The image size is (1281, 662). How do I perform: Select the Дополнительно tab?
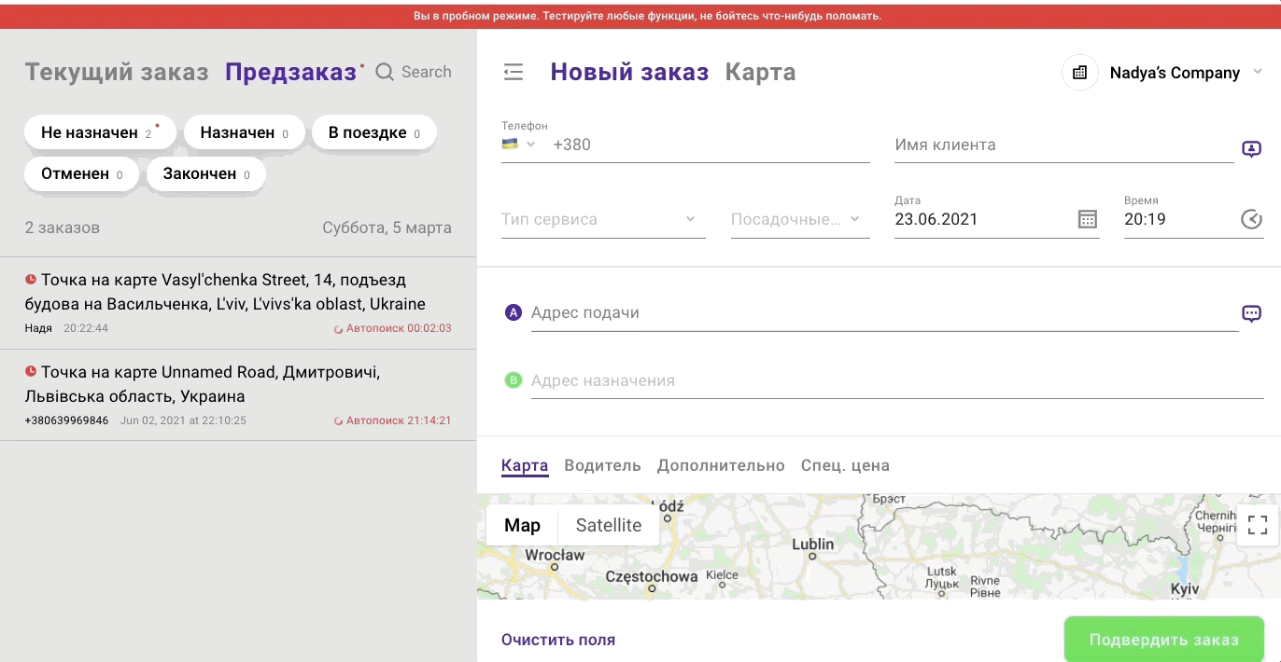coord(721,465)
